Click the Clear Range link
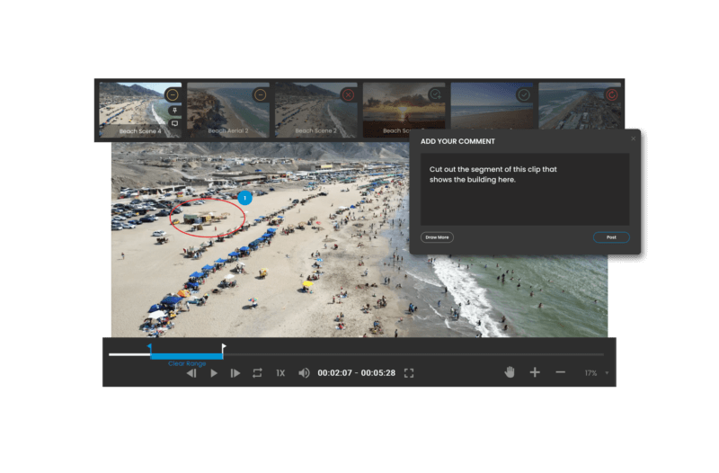This screenshot has width=719, height=473. [x=187, y=363]
